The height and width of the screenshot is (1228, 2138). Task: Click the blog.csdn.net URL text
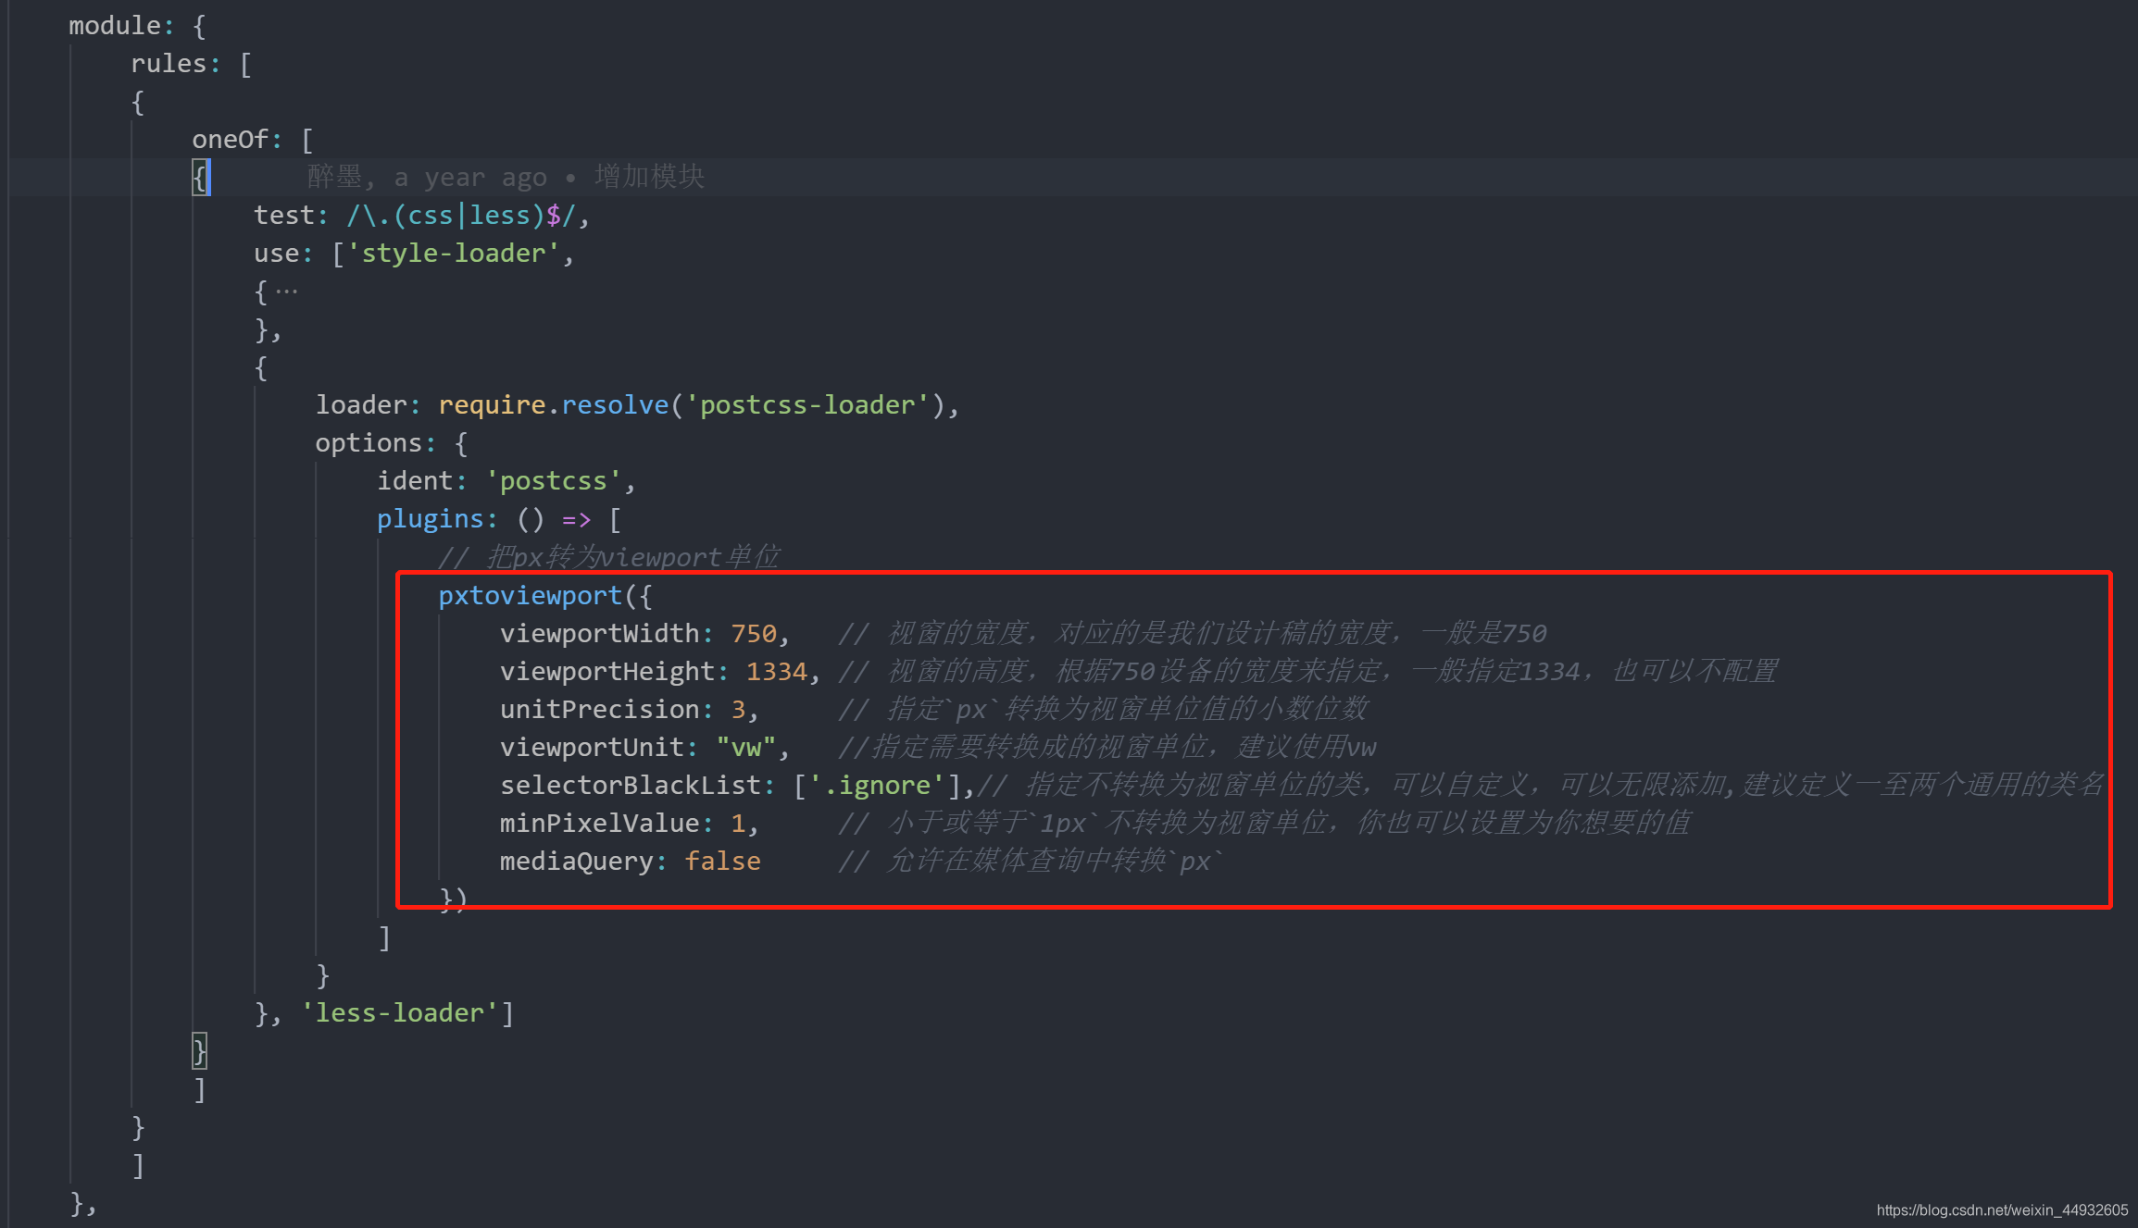[2002, 1210]
